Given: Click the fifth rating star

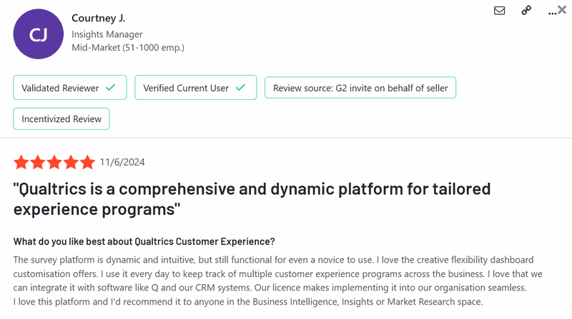Looking at the screenshot, I should [x=87, y=163].
